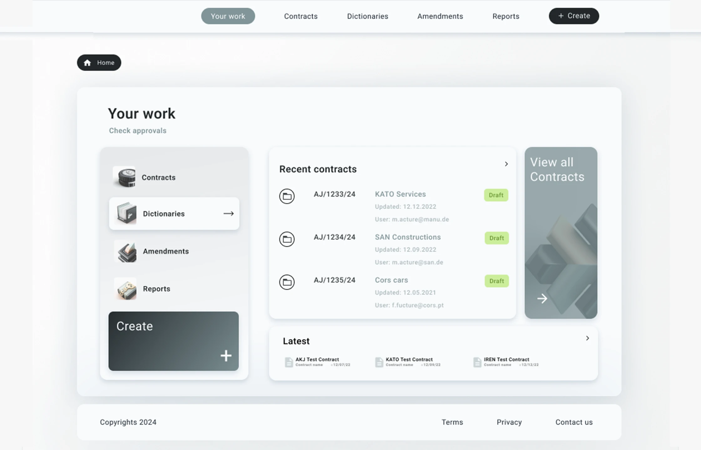Switch to the Contracts top tab
The image size is (701, 450).
(x=300, y=16)
